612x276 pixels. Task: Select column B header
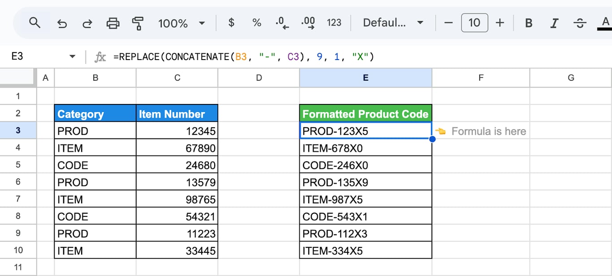pyautogui.click(x=95, y=78)
